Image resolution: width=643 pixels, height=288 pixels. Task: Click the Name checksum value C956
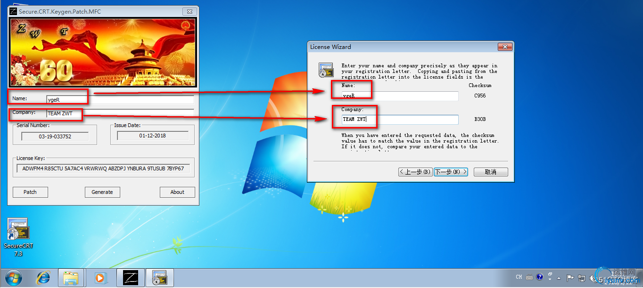pyautogui.click(x=480, y=96)
